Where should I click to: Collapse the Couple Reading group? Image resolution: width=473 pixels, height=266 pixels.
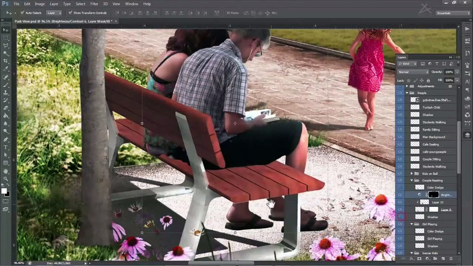click(412, 181)
